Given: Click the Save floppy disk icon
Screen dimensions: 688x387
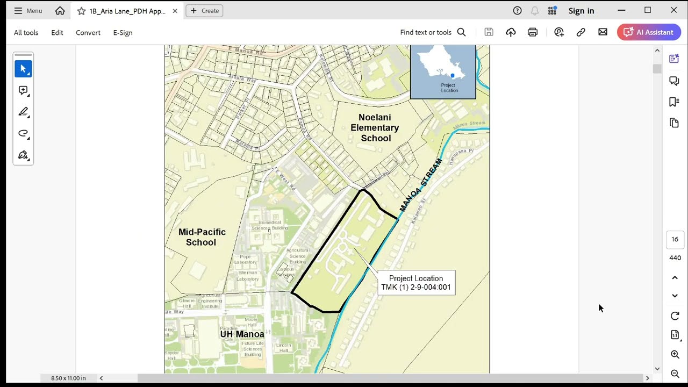Looking at the screenshot, I should point(489,32).
